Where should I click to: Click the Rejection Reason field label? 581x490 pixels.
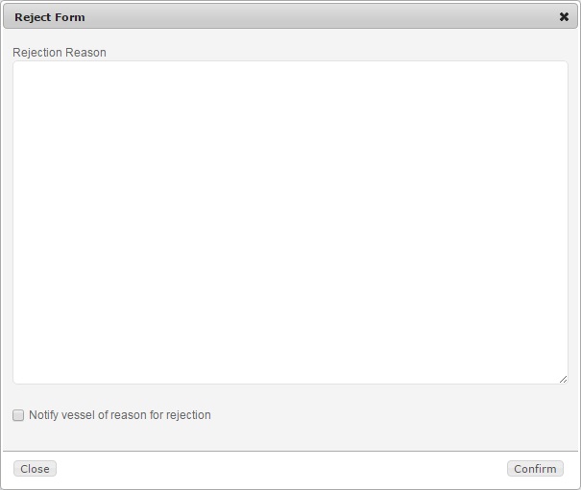tap(60, 52)
